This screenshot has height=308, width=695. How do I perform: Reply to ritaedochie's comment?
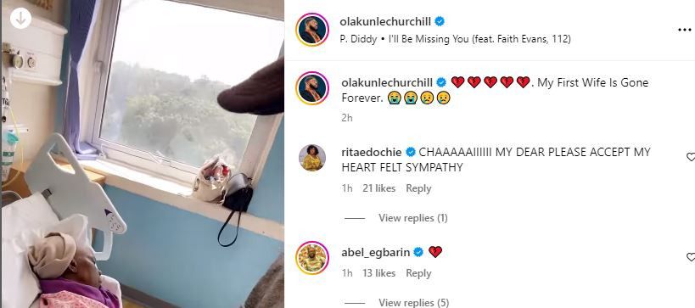pyautogui.click(x=418, y=188)
